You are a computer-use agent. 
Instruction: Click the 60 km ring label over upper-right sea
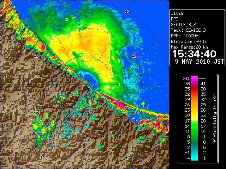[127, 11]
